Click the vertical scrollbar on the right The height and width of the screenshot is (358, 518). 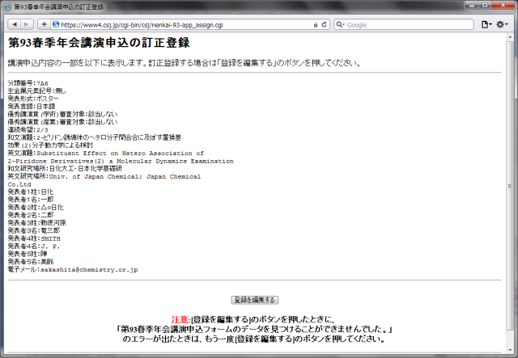(511, 194)
